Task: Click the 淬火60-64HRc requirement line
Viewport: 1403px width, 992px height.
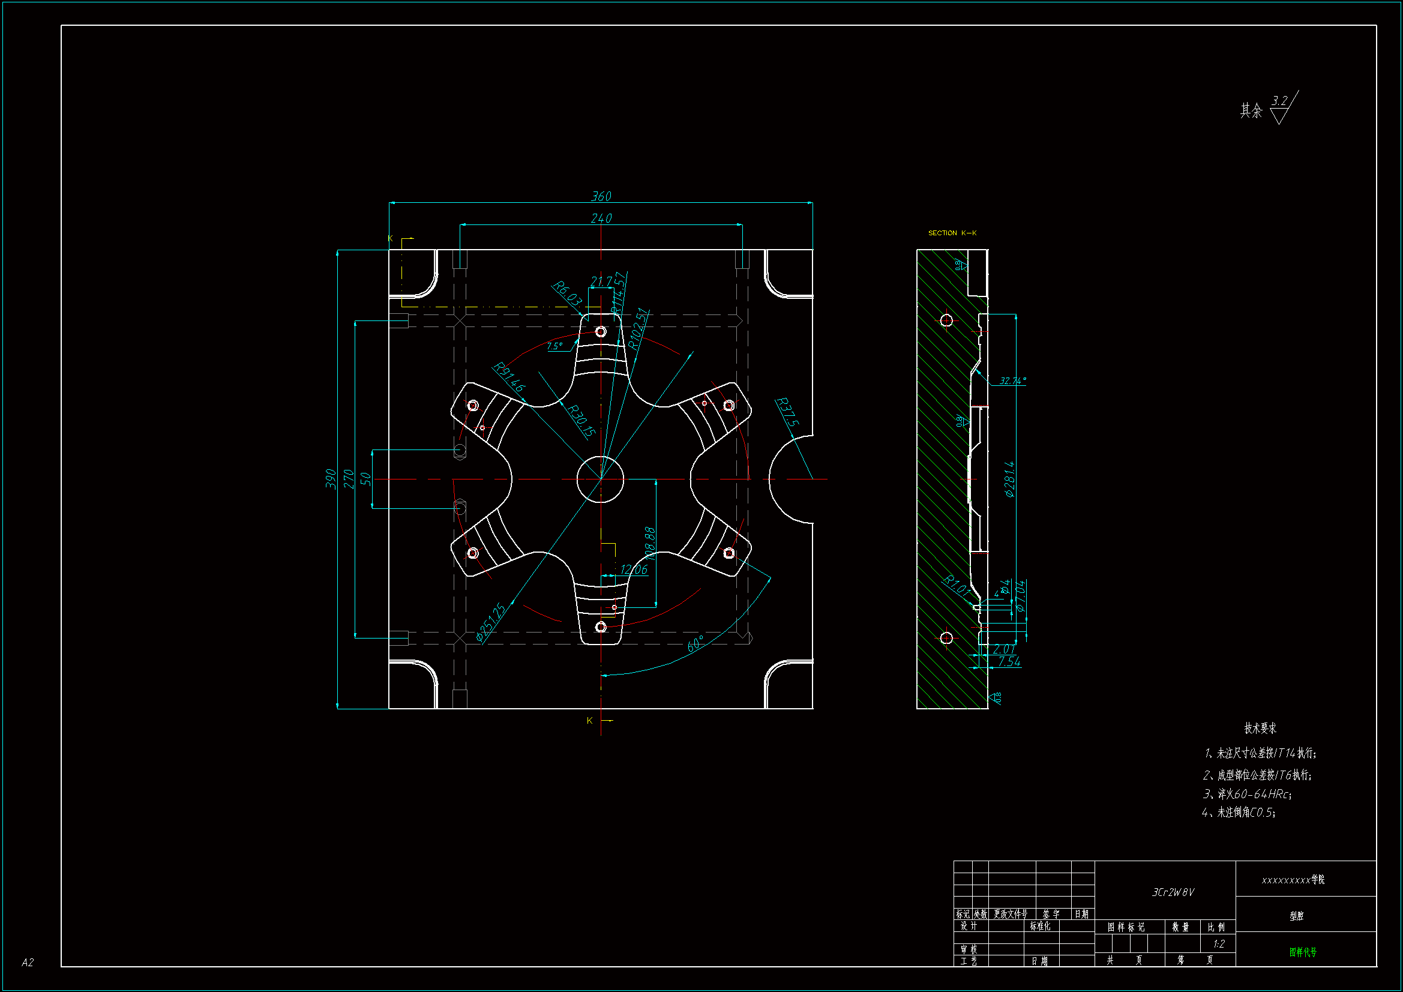Action: [1247, 794]
